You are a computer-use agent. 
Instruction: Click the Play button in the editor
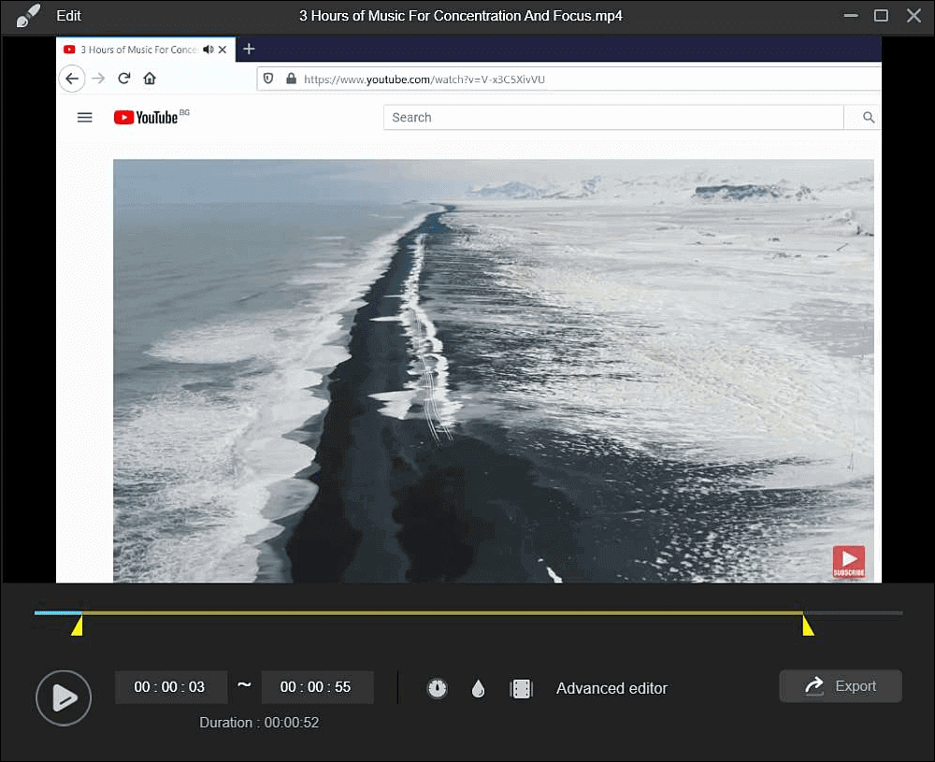coord(64,697)
